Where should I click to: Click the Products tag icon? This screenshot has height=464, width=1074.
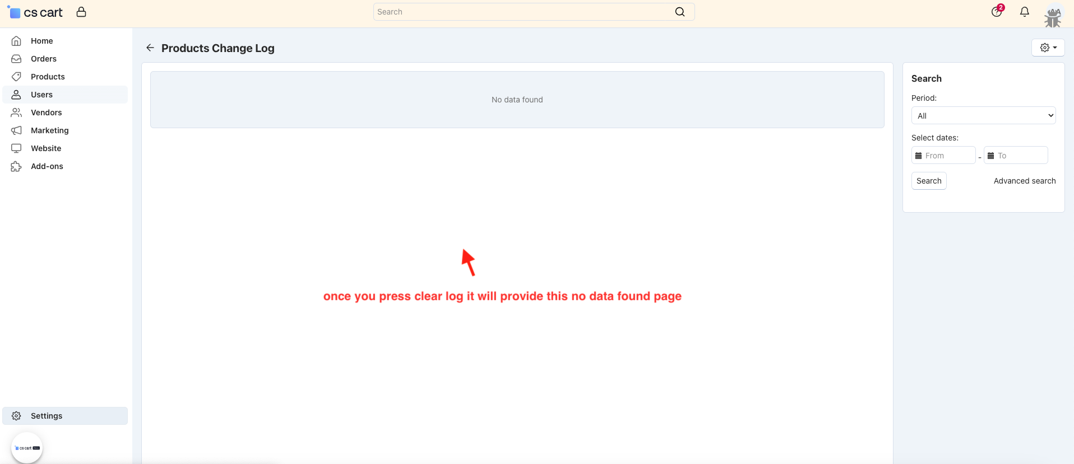[16, 77]
